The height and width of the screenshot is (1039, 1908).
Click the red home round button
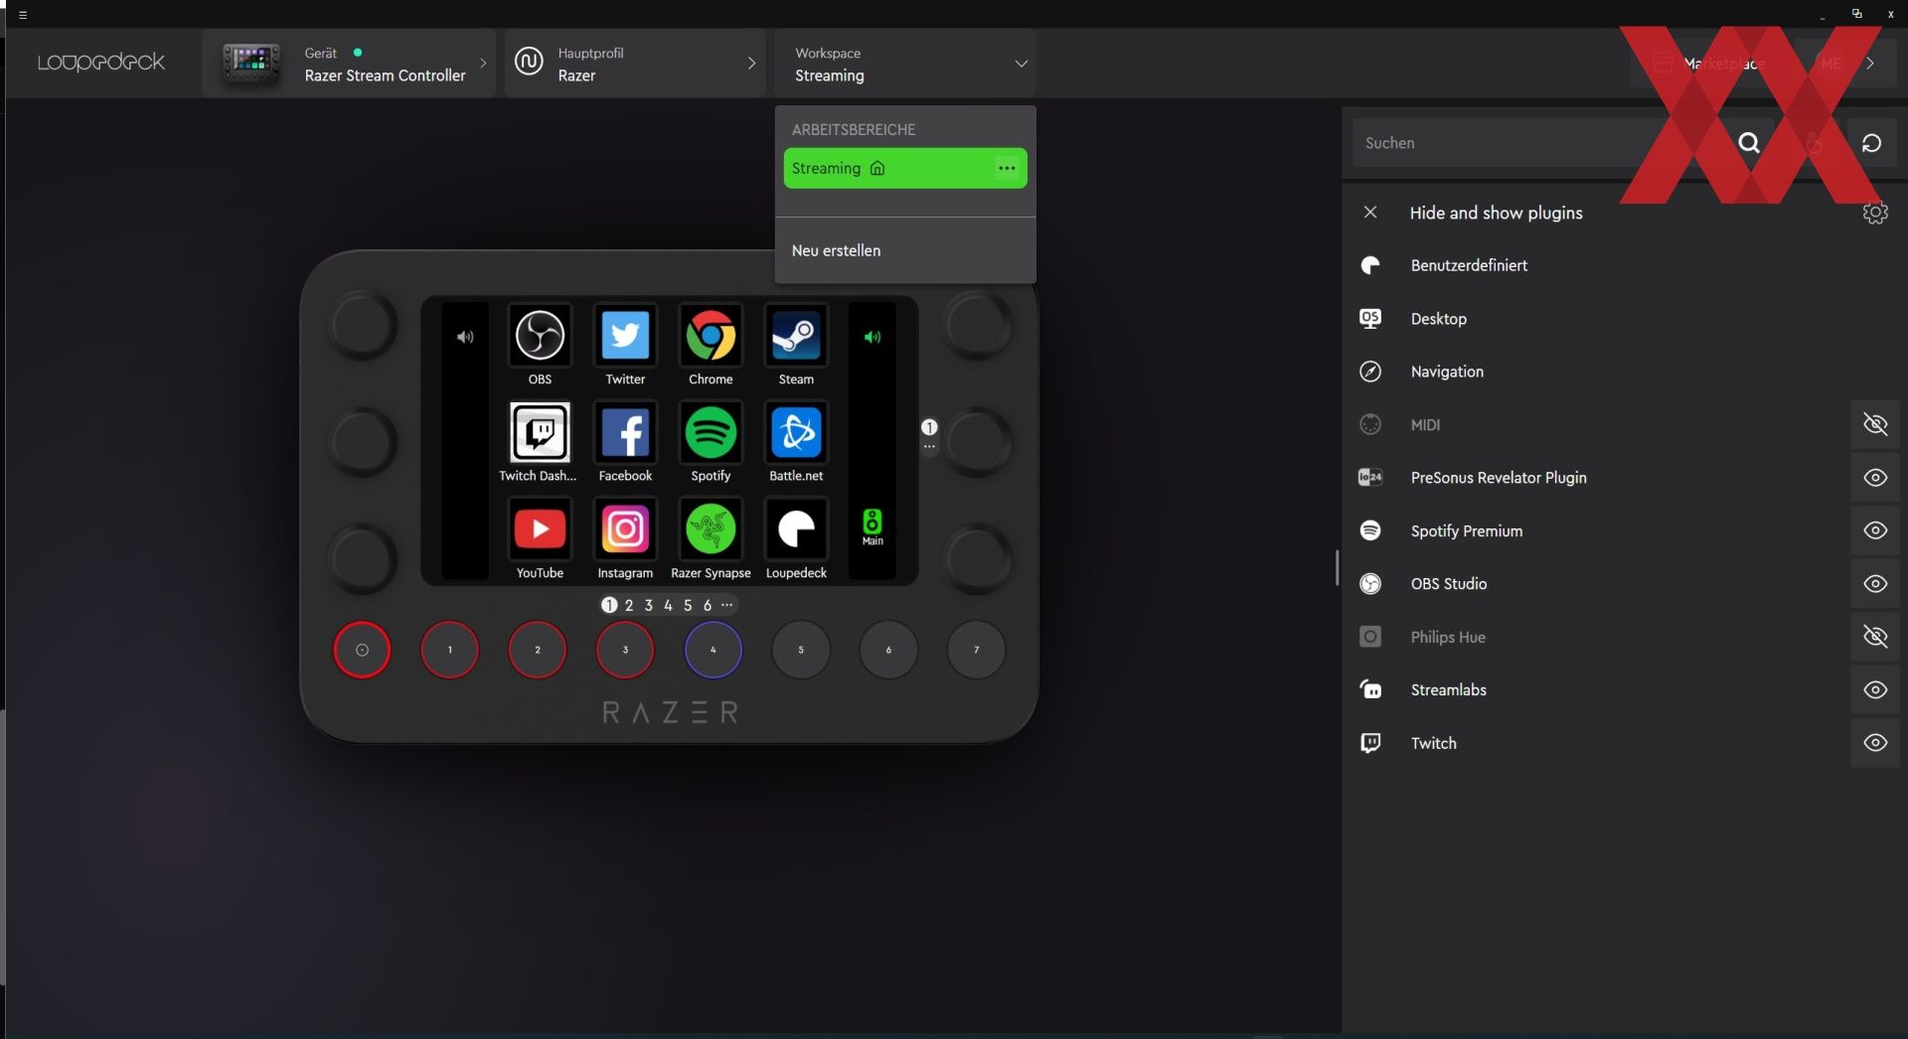(362, 650)
